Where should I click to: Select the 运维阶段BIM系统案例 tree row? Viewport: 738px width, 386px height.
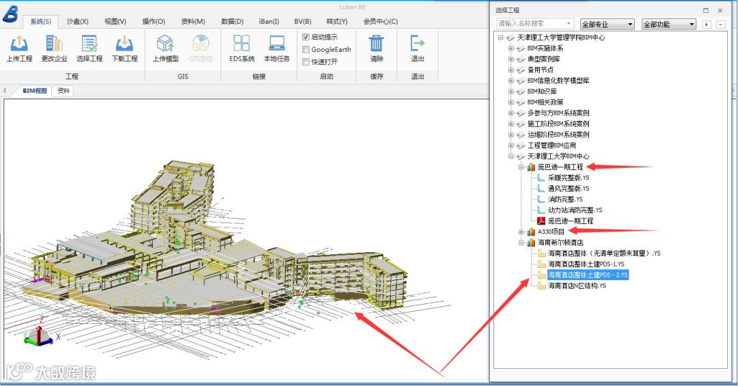pyautogui.click(x=558, y=135)
